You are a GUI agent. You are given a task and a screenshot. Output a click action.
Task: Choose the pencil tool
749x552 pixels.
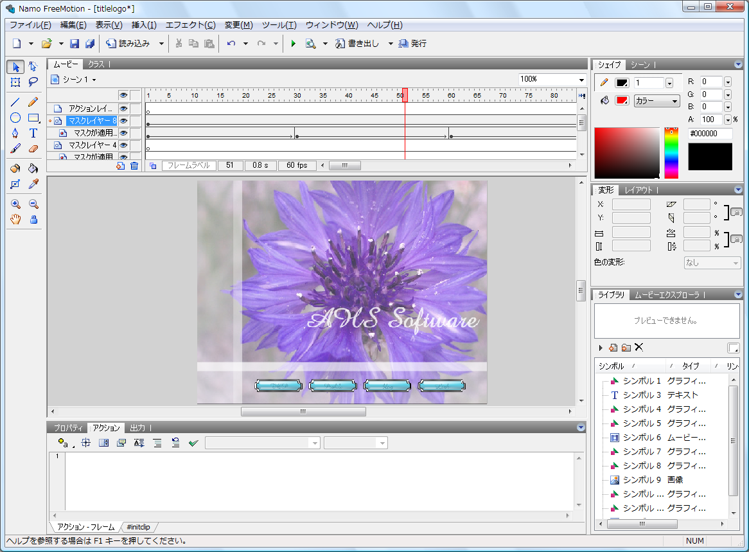33,102
